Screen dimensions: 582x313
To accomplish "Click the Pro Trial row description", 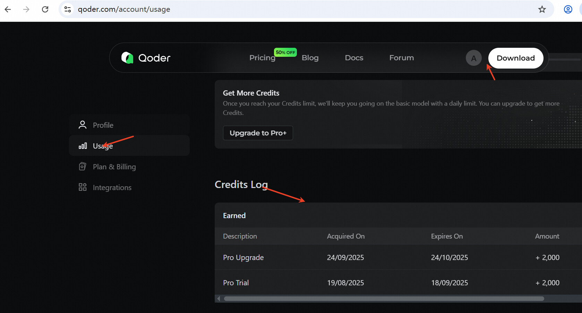I will (236, 283).
